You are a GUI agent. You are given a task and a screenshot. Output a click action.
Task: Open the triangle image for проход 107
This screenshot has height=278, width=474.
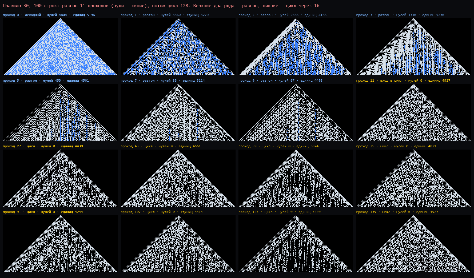pyautogui.click(x=178, y=244)
